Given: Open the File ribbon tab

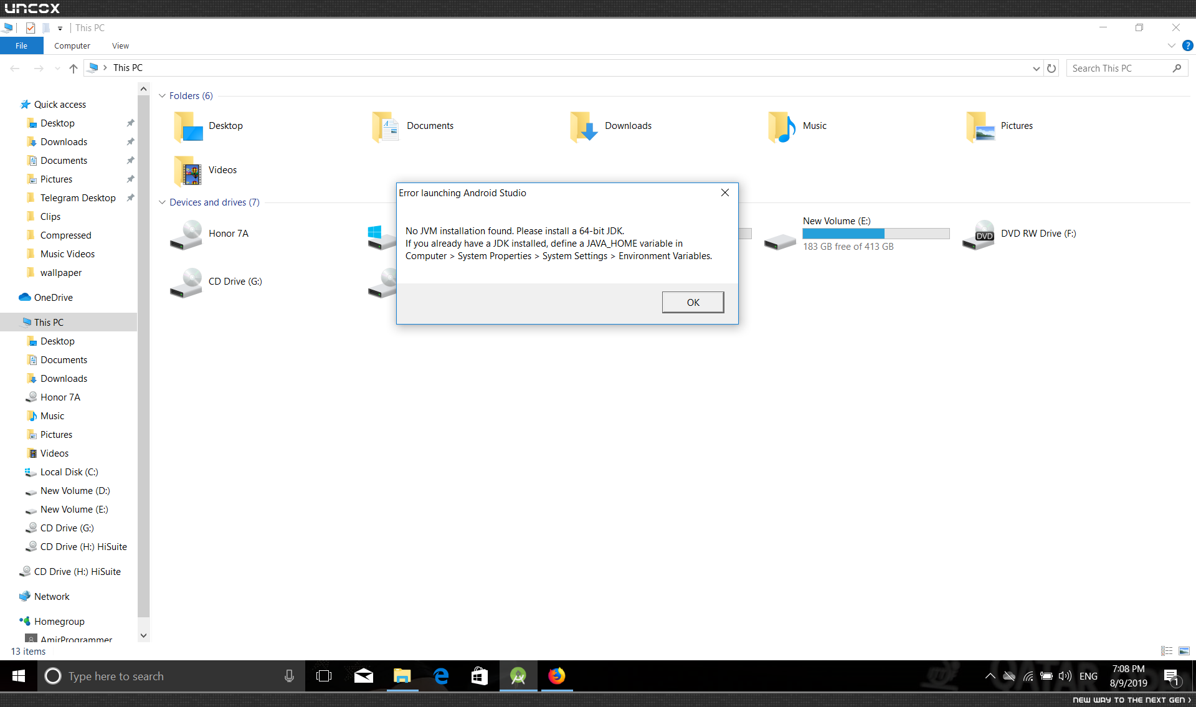Looking at the screenshot, I should click(22, 45).
